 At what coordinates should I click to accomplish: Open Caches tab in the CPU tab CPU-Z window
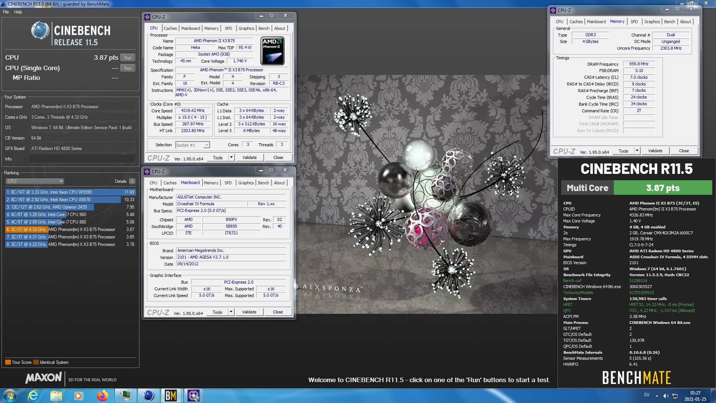170,28
